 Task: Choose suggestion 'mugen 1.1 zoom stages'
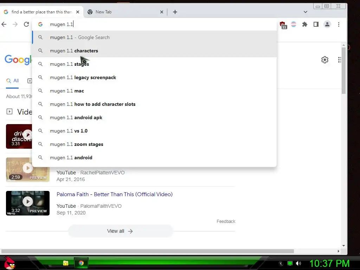coord(155,144)
